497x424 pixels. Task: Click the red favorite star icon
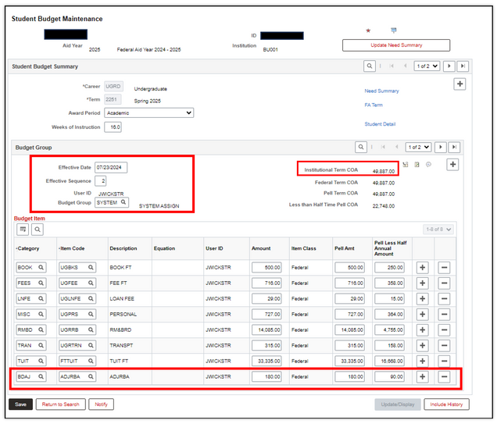click(368, 30)
